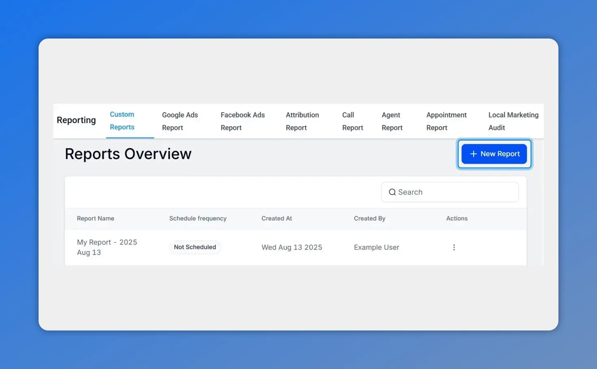Screen dimensions: 597x369
Task: Sort by the Report Name column header
Action: pyautogui.click(x=95, y=218)
